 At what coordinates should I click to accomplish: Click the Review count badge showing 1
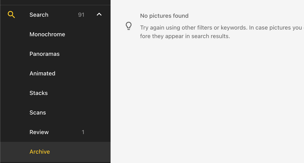point(83,132)
